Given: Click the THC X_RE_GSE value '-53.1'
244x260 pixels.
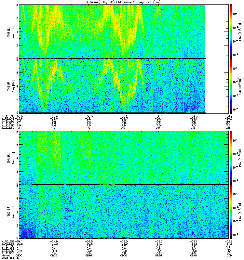Looking at the screenshot, I should coord(194,241).
